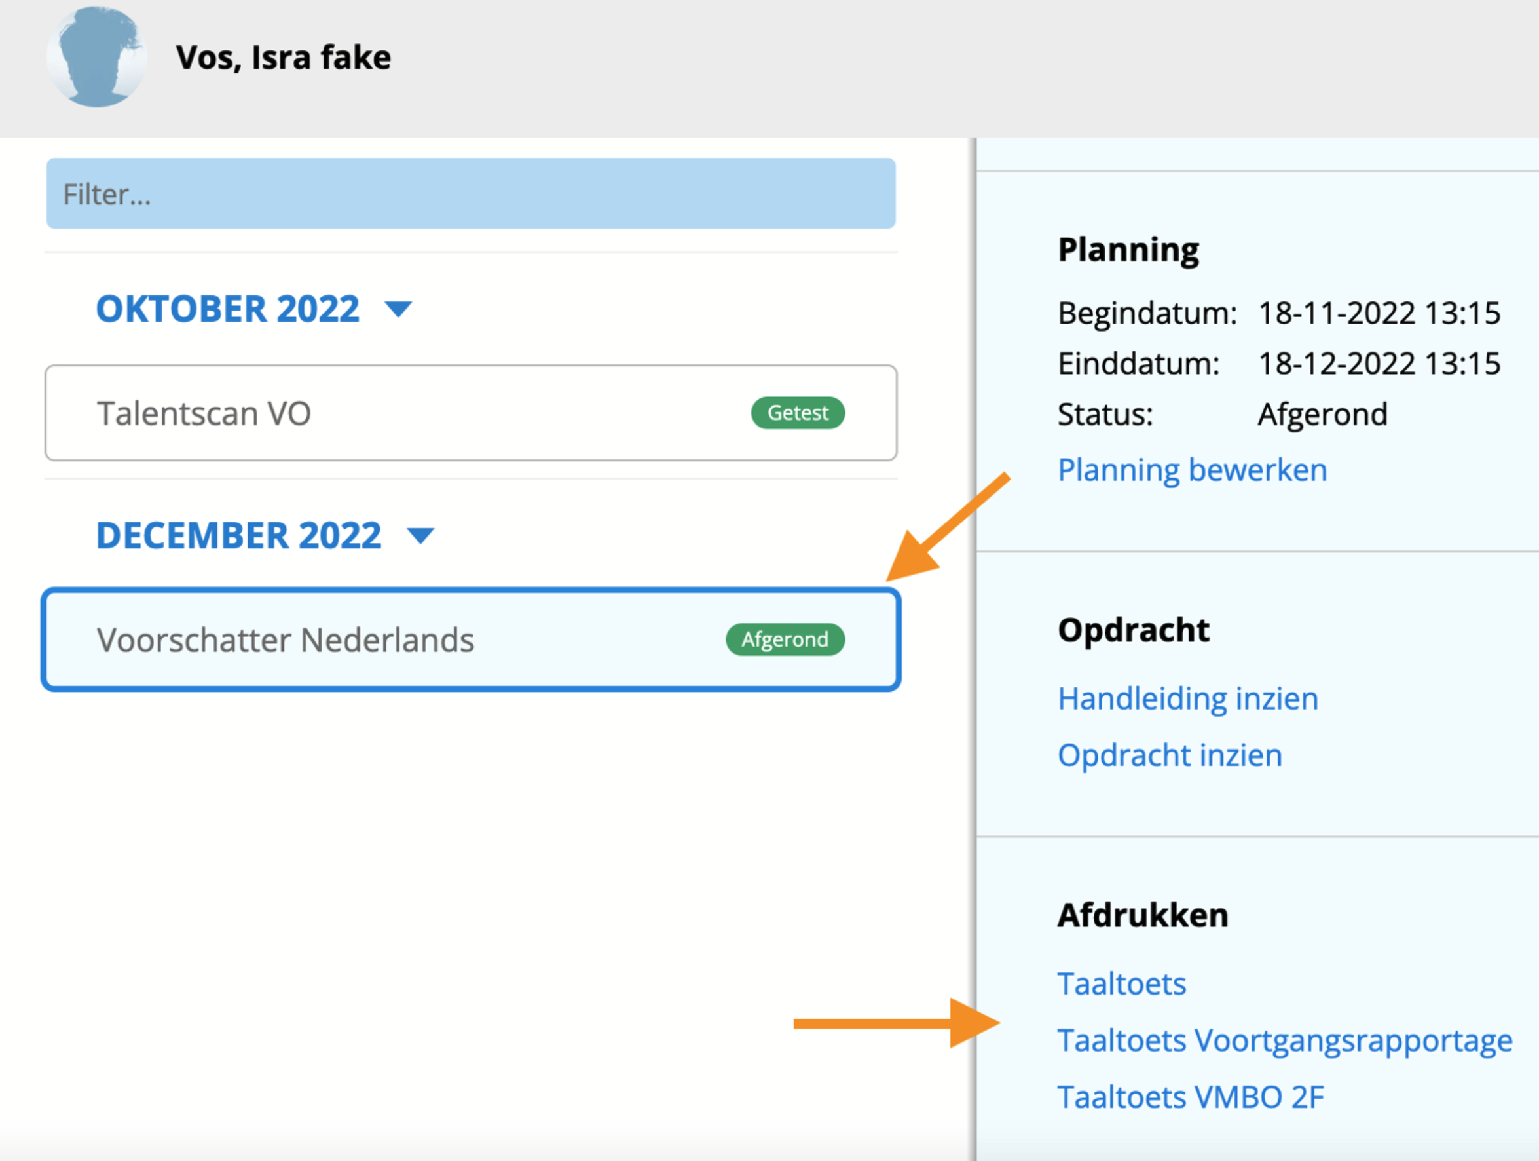
Task: Click the name "Vos, Isra fake"
Action: (x=283, y=57)
